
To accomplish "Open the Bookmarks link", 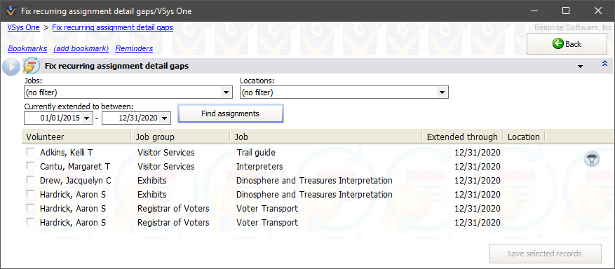I will [x=27, y=48].
